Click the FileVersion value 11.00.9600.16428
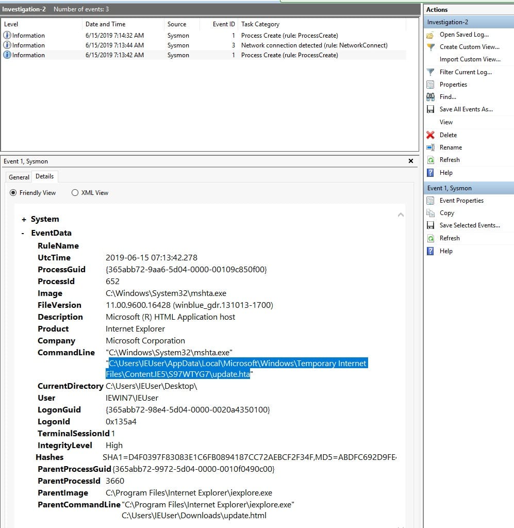The height and width of the screenshot is (528, 514). pos(189,305)
